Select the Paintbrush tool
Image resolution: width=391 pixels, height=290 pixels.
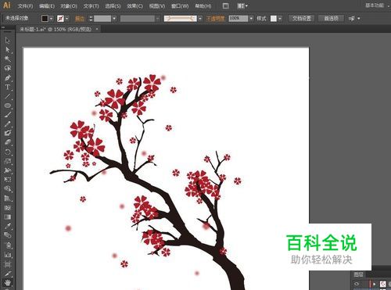(8, 115)
